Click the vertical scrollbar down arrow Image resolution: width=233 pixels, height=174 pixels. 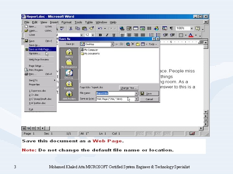coord(206,112)
